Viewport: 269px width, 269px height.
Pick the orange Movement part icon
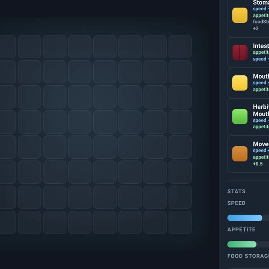[240, 154]
